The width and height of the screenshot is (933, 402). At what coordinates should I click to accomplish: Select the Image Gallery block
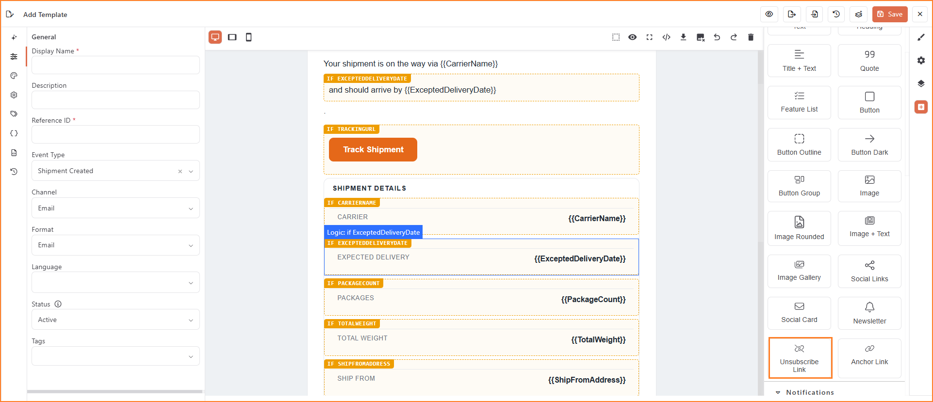click(x=799, y=271)
